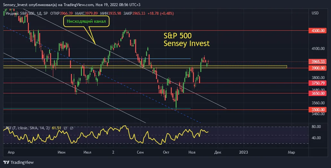Click the RSI (7, close, SMA, 14, 2) indicator title
Screen dimensions: 331x168
27,128
